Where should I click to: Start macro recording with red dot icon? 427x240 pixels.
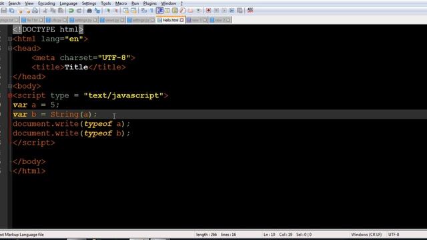[x=208, y=11]
